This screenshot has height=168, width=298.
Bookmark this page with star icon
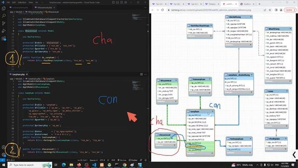click(270, 10)
